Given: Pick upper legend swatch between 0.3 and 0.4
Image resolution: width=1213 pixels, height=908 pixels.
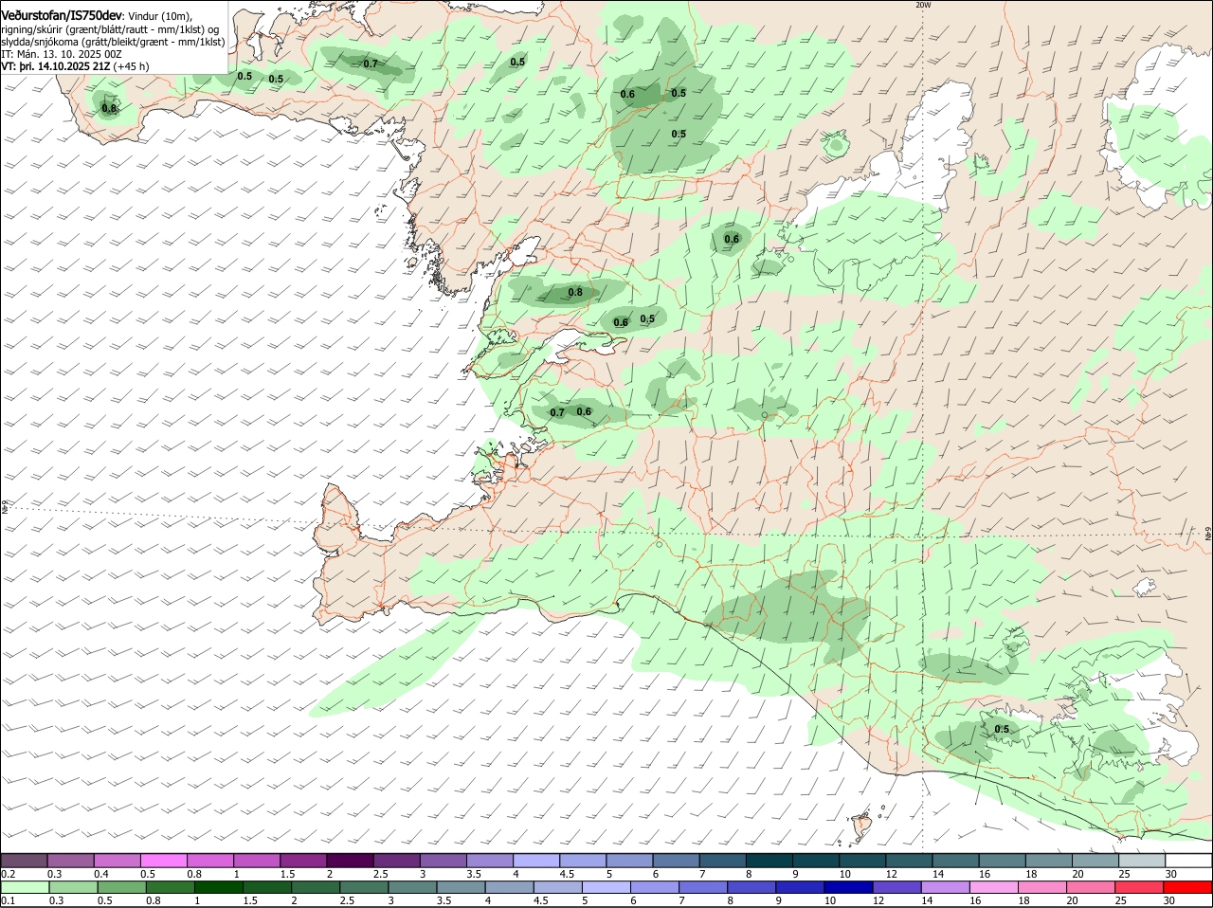Looking at the screenshot, I should pos(70,860).
